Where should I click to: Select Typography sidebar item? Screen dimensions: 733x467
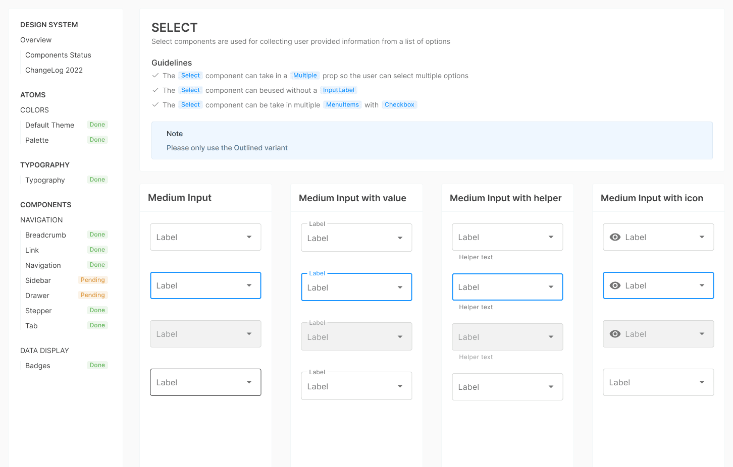(x=45, y=180)
